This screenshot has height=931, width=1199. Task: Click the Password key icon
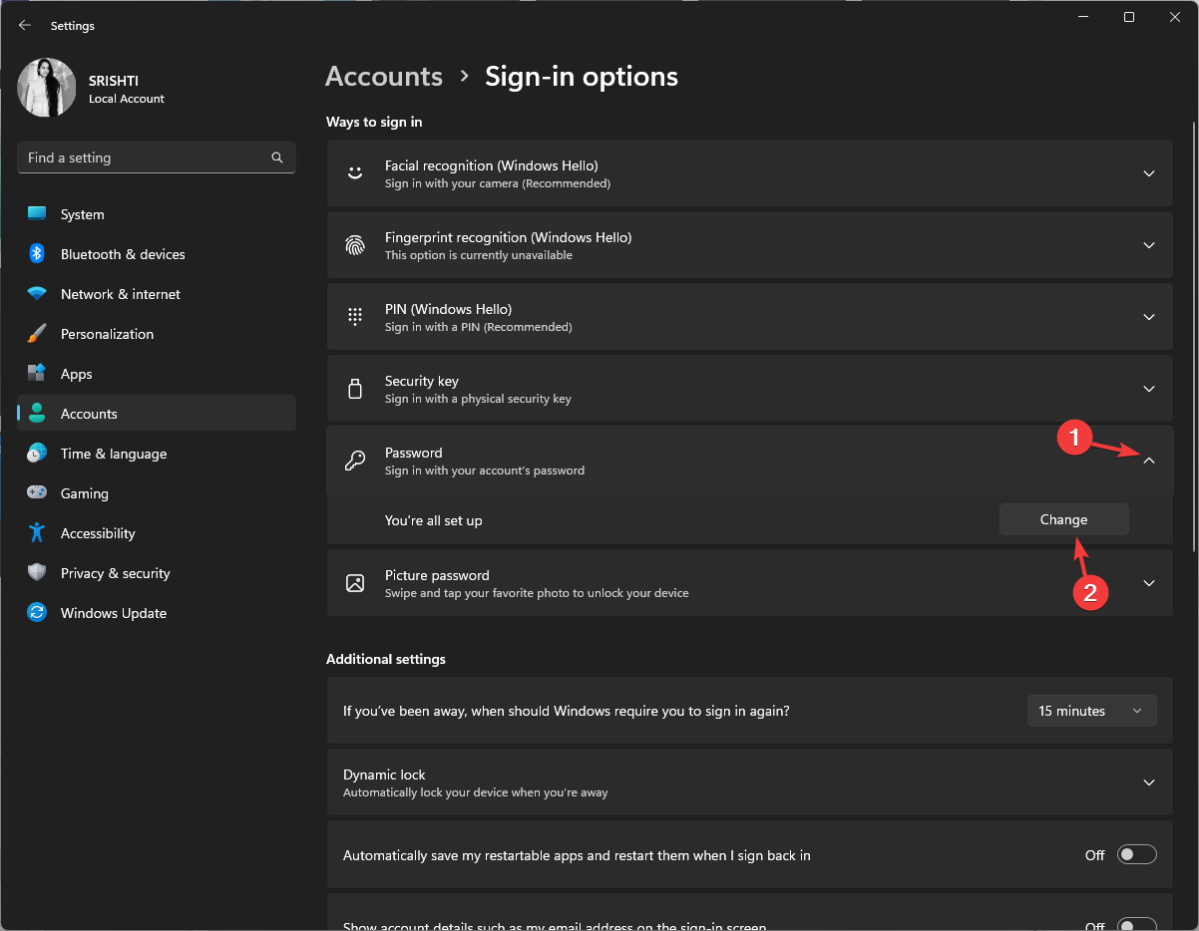[x=355, y=461]
